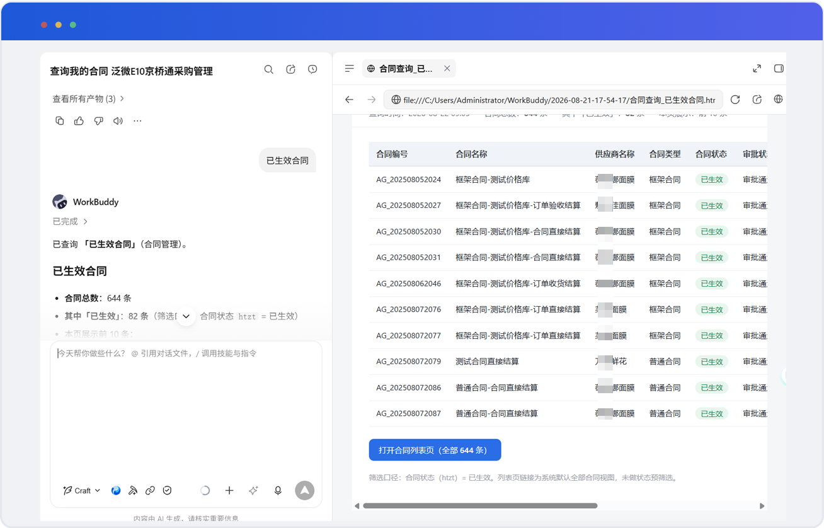Viewport: 824px width, 528px height.
Task: Click the red window close dot
Action: pyautogui.click(x=44, y=25)
